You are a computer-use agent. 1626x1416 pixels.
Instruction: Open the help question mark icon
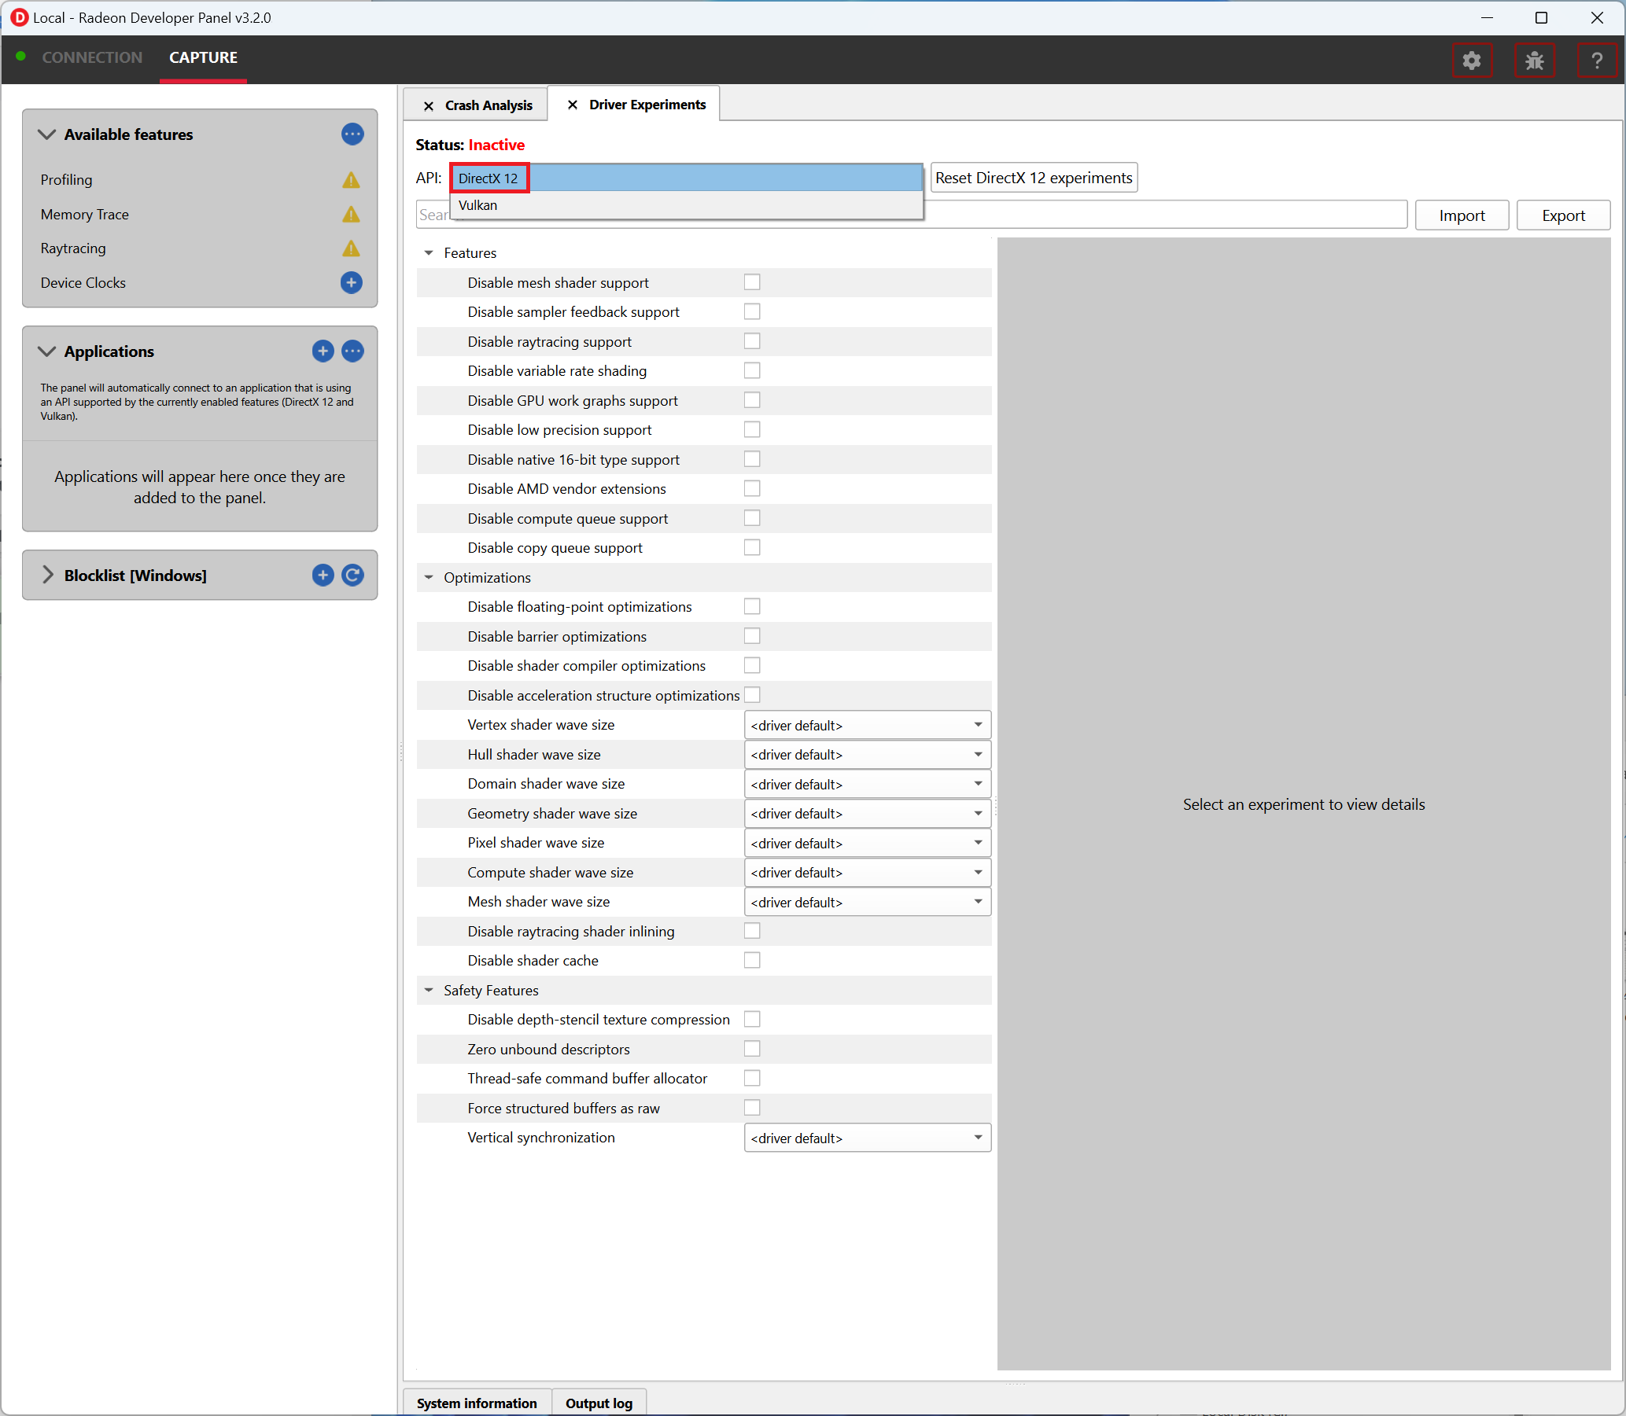(1596, 60)
